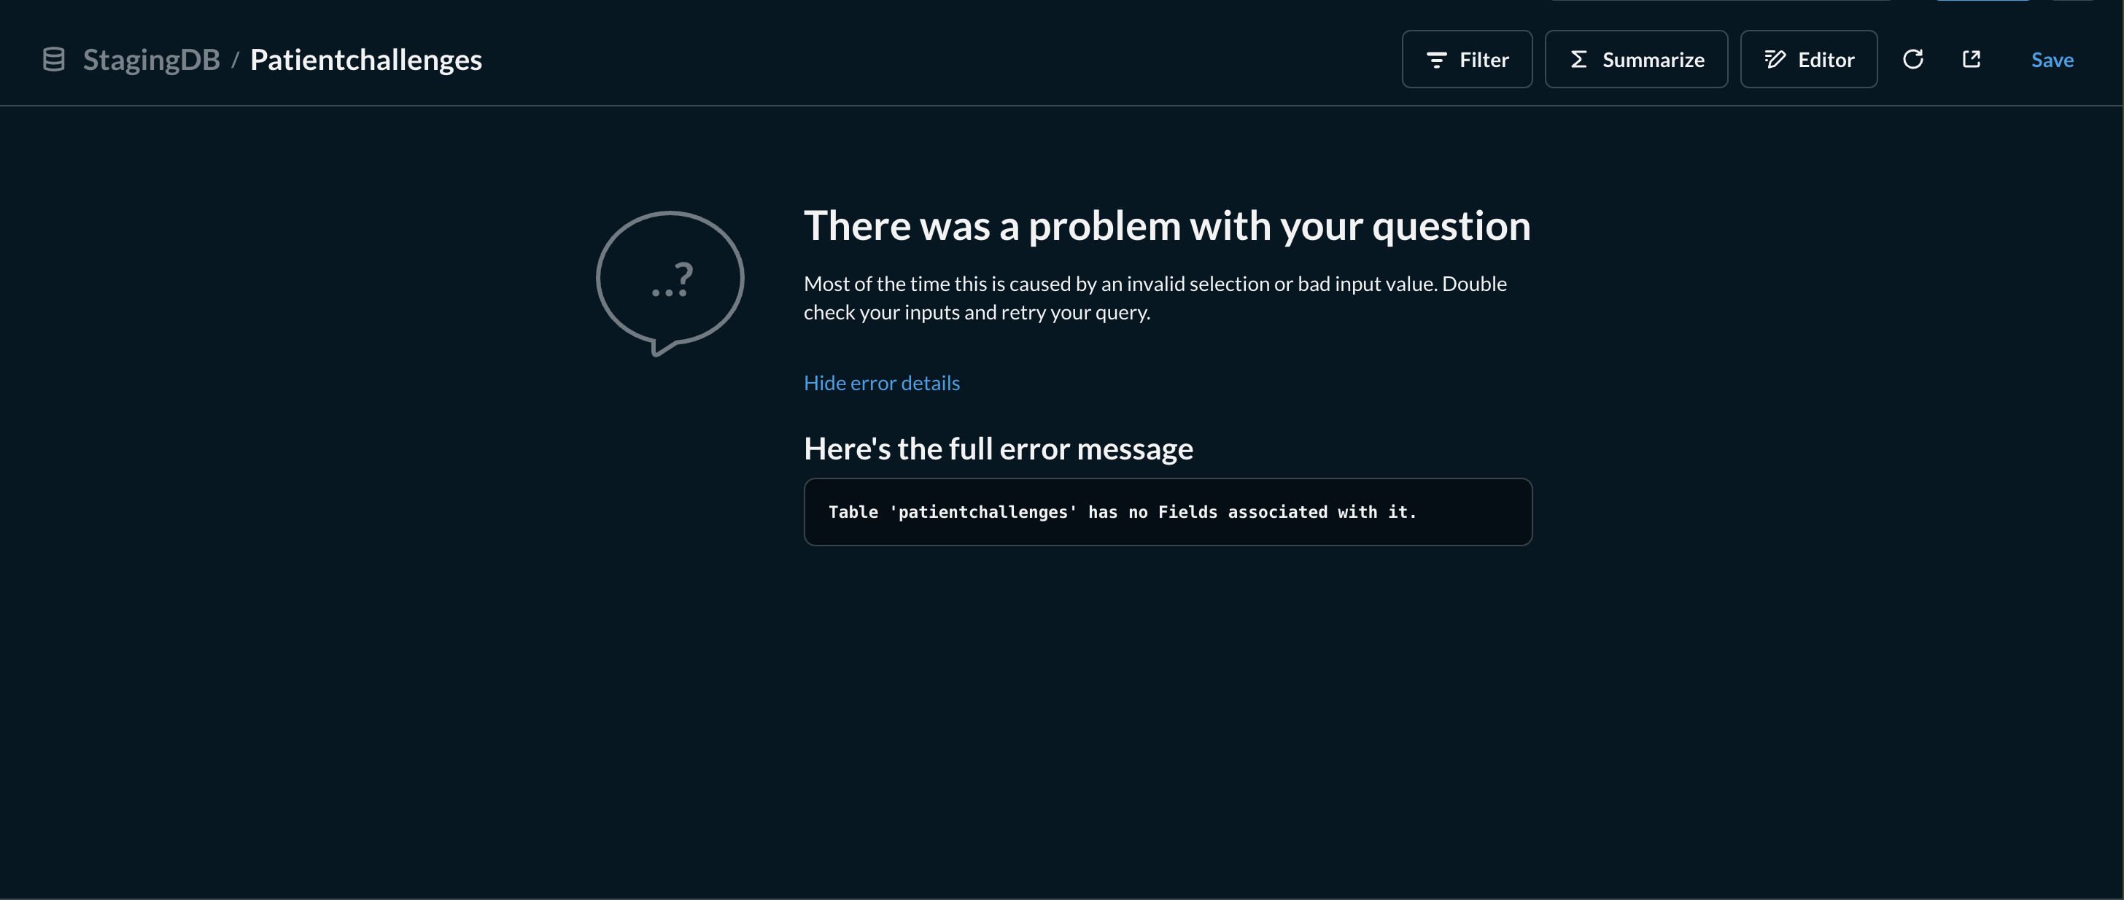
Task: Open the StagingDB breadcrumb link
Action: click(152, 59)
